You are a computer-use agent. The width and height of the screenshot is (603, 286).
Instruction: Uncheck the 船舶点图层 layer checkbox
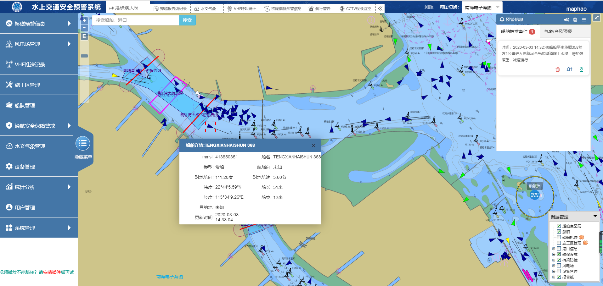point(559,226)
